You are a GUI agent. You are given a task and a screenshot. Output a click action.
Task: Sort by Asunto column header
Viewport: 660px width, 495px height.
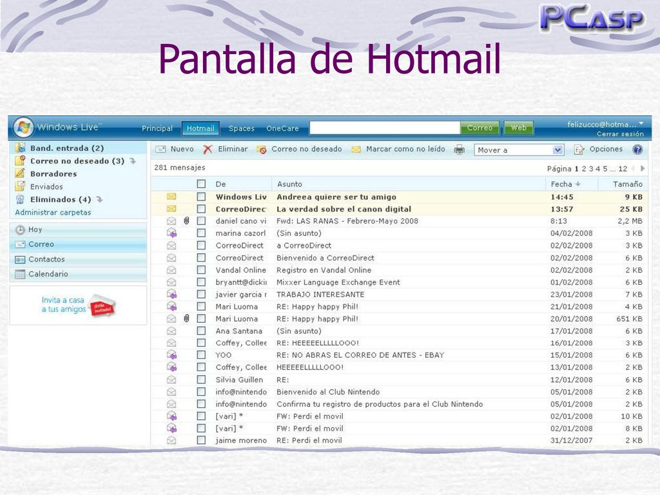tap(289, 184)
